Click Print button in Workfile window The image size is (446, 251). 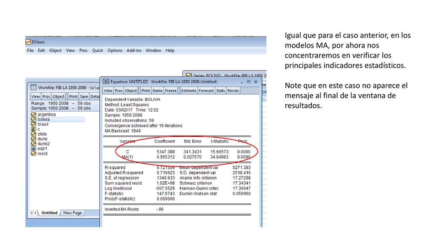(73, 96)
